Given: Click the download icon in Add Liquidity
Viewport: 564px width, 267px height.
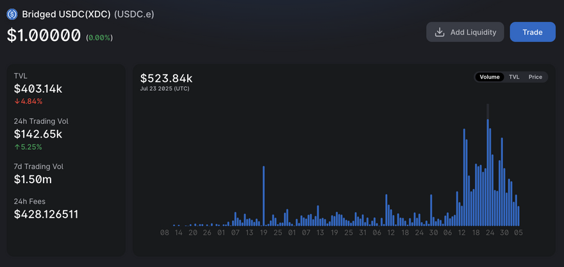Looking at the screenshot, I should pos(440,32).
